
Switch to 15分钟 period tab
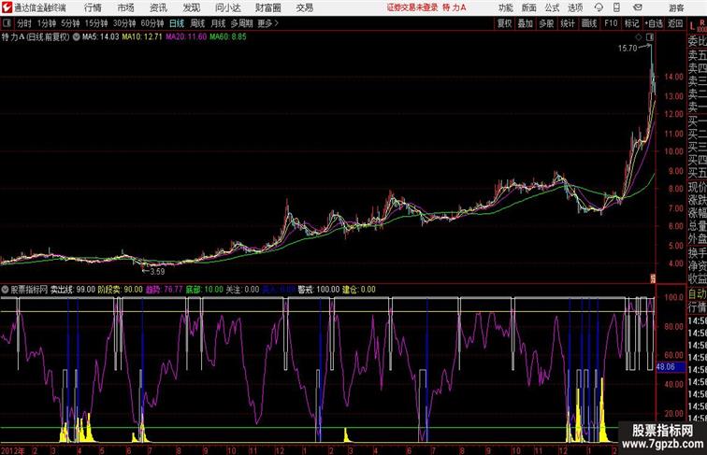coord(96,23)
